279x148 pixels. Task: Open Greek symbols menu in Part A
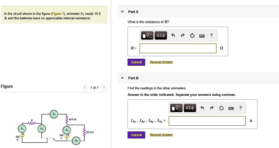click(160, 35)
